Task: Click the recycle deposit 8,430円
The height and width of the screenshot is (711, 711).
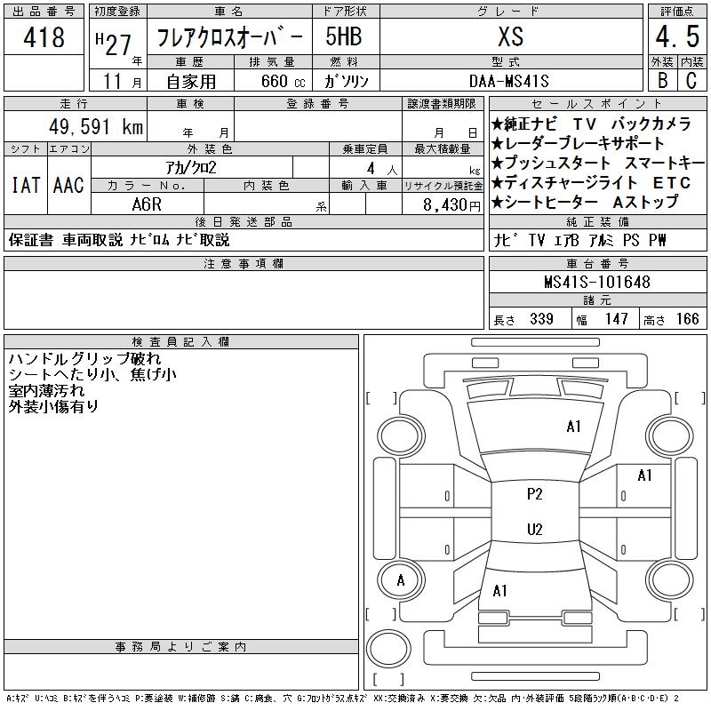Action: [x=451, y=205]
